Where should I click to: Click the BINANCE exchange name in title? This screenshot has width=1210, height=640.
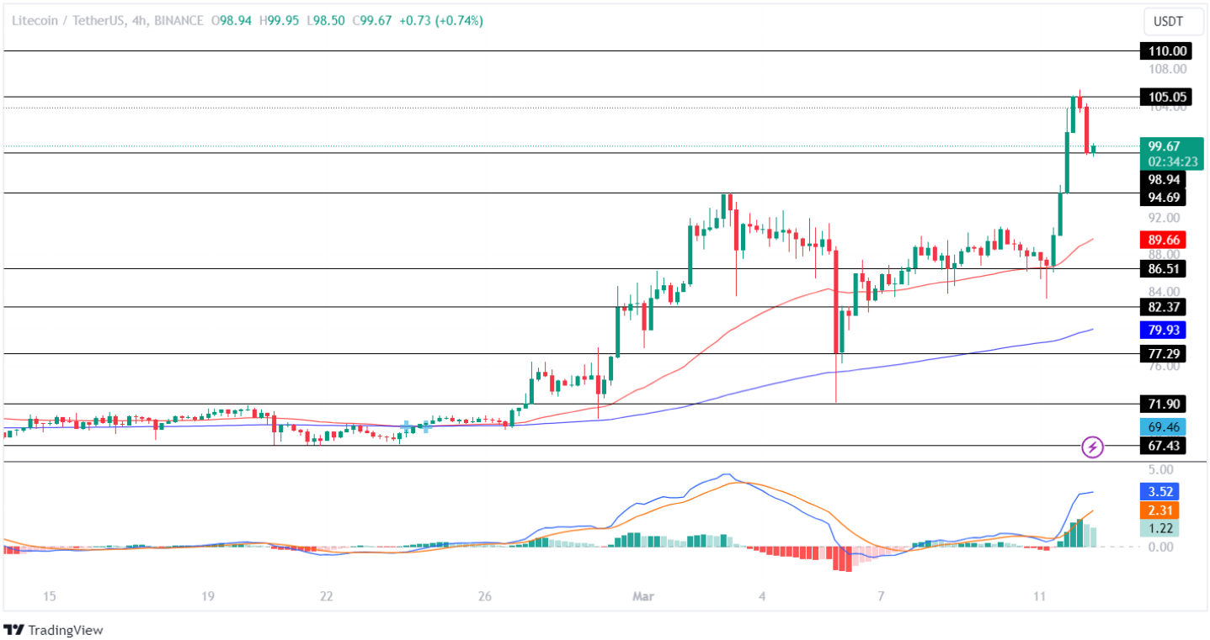coord(179,20)
